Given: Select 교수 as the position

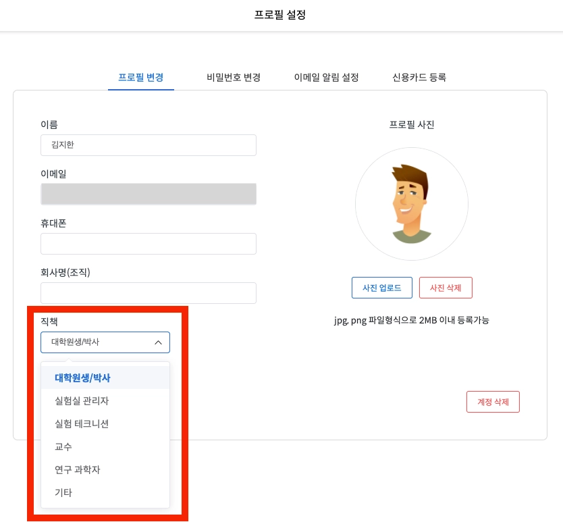Looking at the screenshot, I should click(x=105, y=446).
